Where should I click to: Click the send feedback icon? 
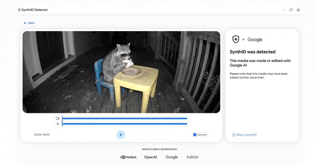coord(291,10)
